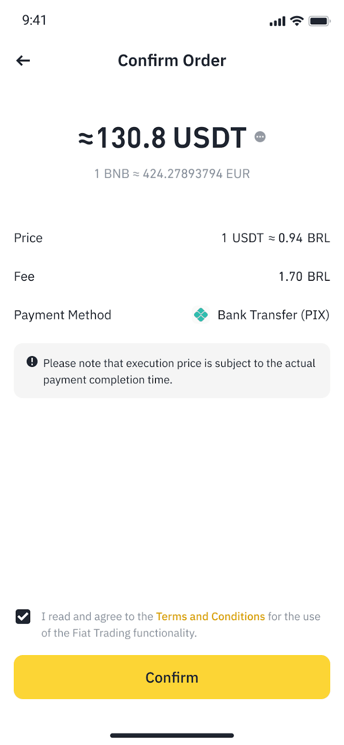The height and width of the screenshot is (745, 344).
Task: Open the Terms and Conditions link
Action: coord(210,616)
